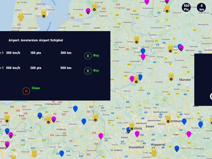Viewport: 212px width, 159px height.
Task: Click the 500 km range value
Action: click(66, 68)
